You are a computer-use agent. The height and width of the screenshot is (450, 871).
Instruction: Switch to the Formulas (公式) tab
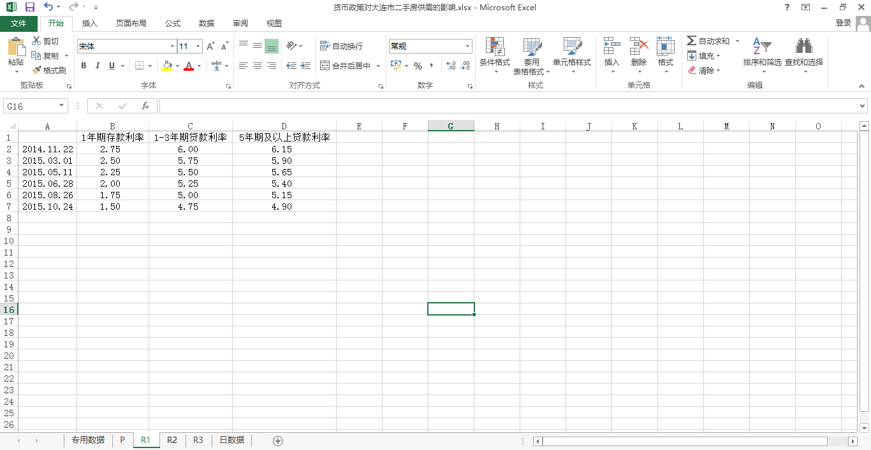173,23
